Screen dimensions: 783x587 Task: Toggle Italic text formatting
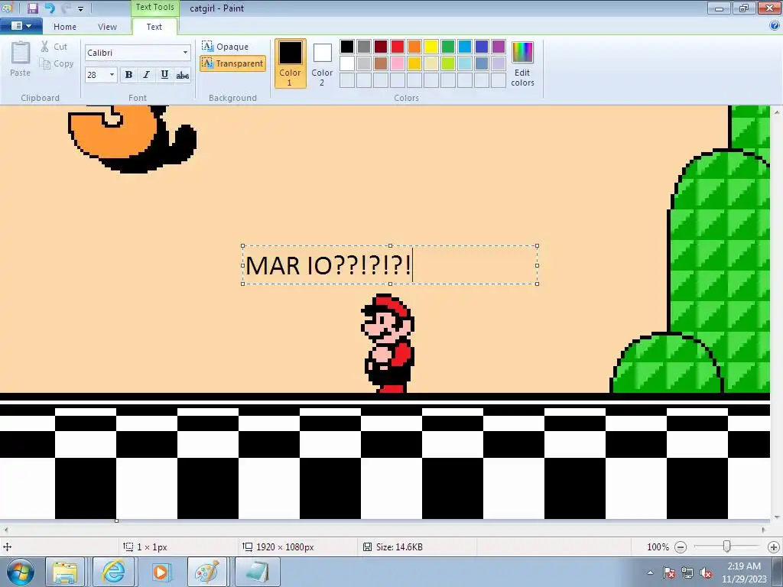point(146,75)
